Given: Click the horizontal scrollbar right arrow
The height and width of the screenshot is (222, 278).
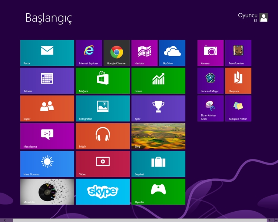Looking at the screenshot, I should point(275,220).
